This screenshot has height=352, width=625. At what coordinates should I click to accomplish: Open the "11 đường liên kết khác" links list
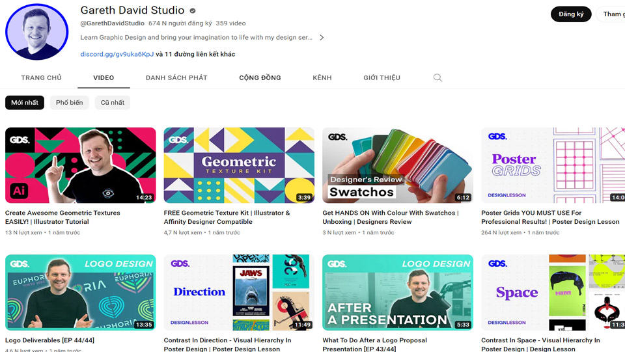tap(200, 55)
